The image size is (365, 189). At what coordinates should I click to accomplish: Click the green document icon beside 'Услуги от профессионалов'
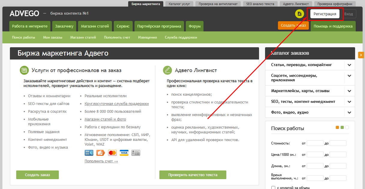tap(25, 70)
